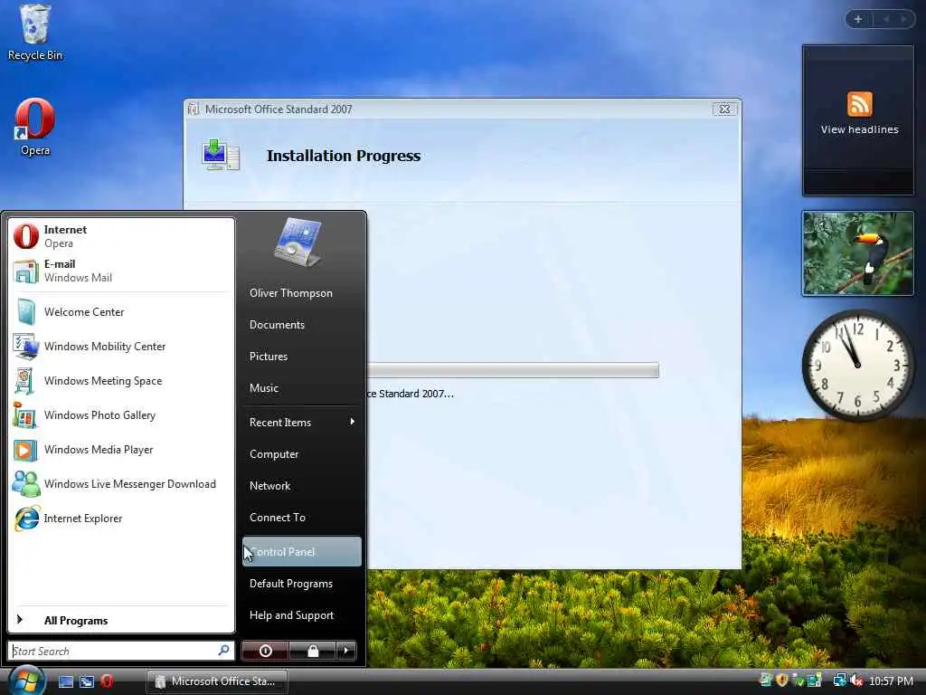Click the Installation Progress heading
The width and height of the screenshot is (926, 695).
[x=344, y=156]
